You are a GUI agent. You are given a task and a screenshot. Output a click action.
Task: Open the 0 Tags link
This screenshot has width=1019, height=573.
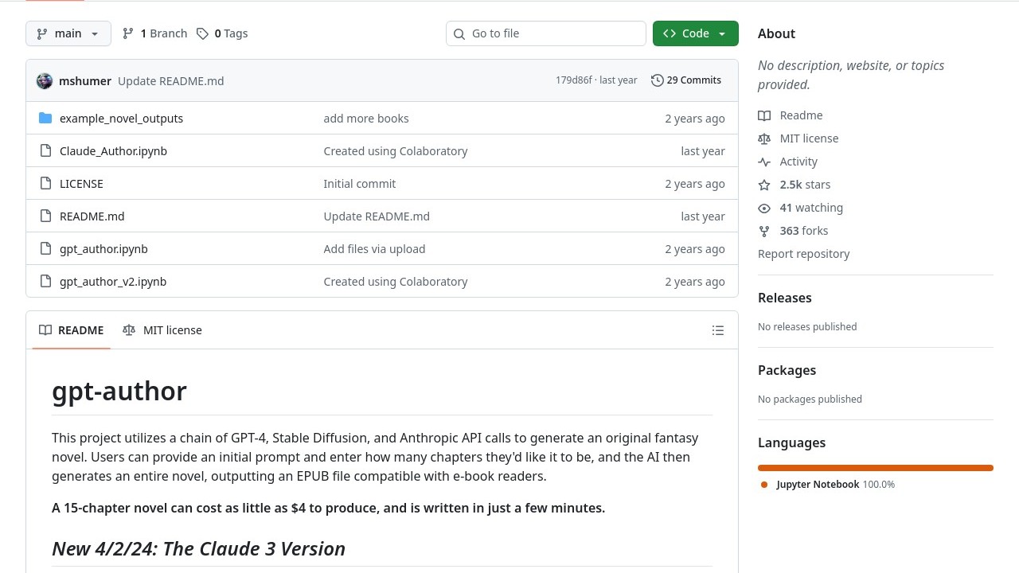pyautogui.click(x=222, y=33)
